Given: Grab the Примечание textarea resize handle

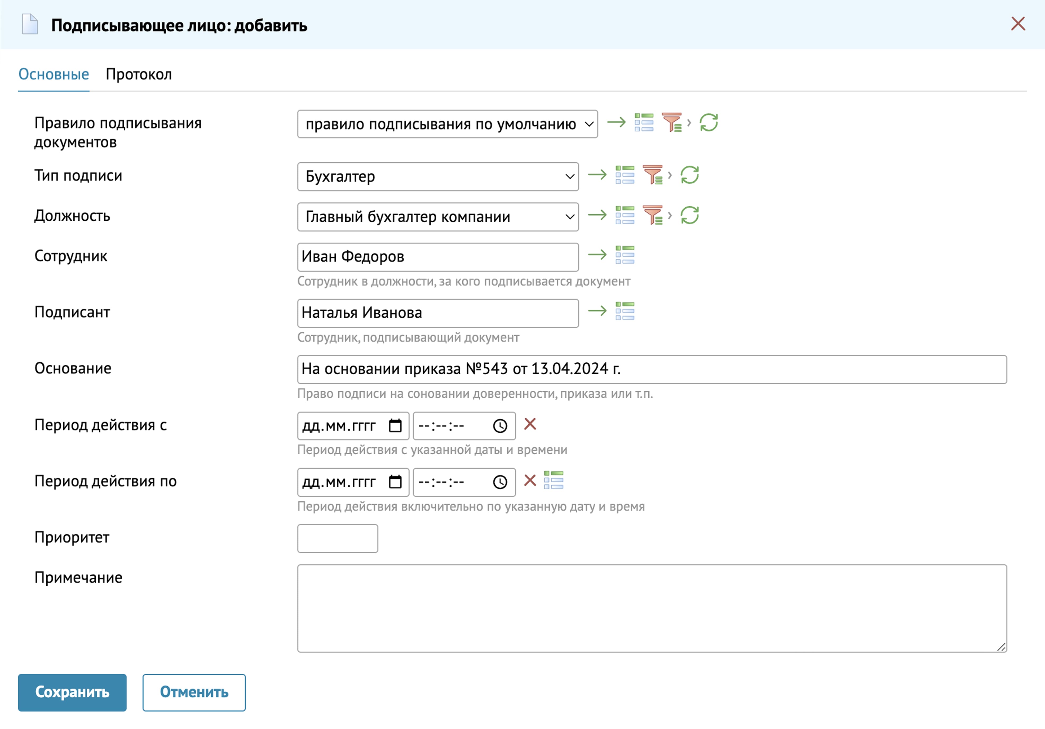Looking at the screenshot, I should pyautogui.click(x=1001, y=647).
